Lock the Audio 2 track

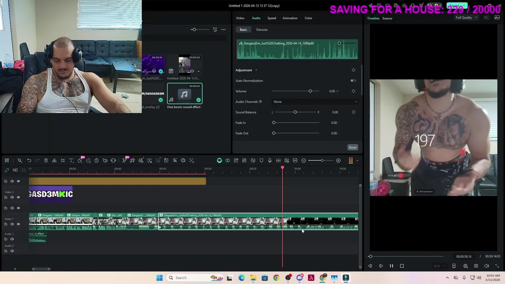coord(6,251)
